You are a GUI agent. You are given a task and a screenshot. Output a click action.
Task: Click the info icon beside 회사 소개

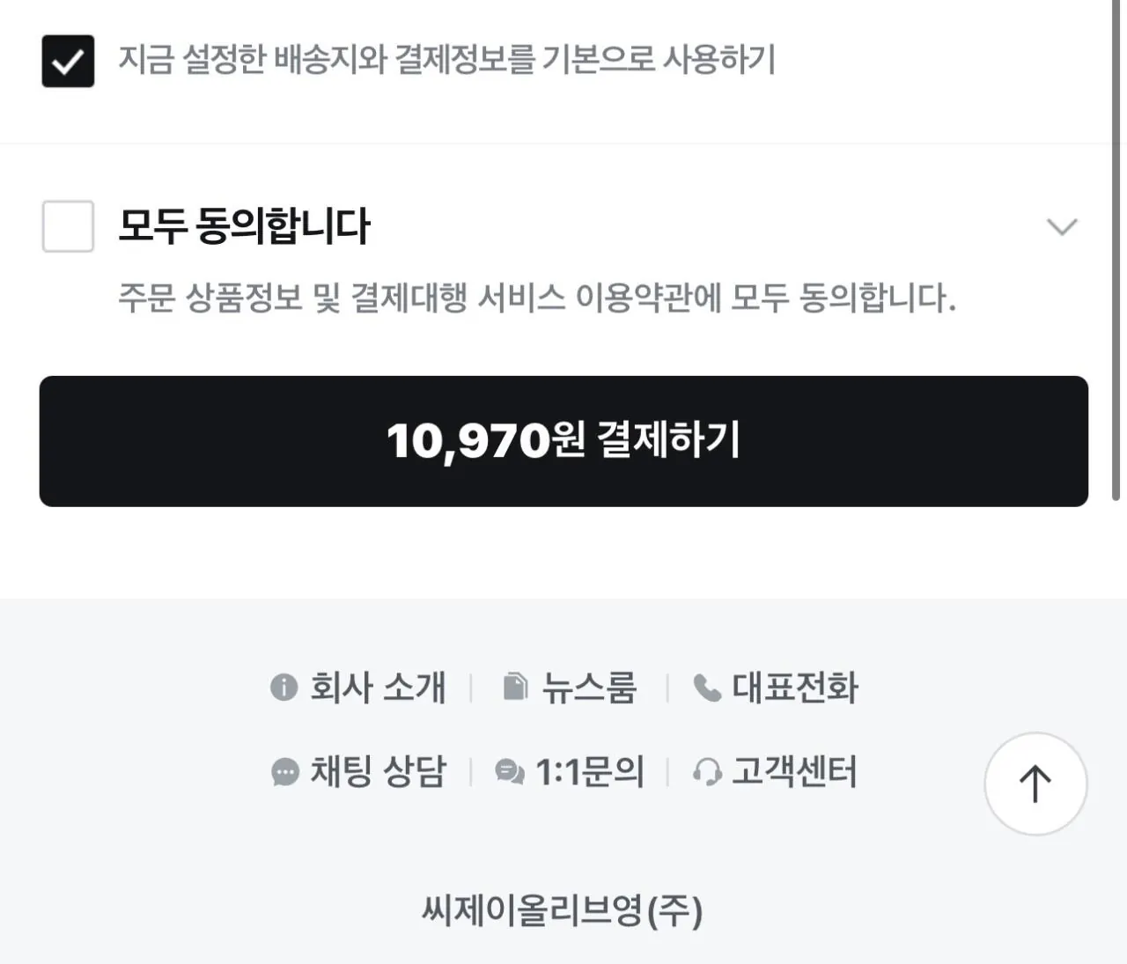point(284,687)
